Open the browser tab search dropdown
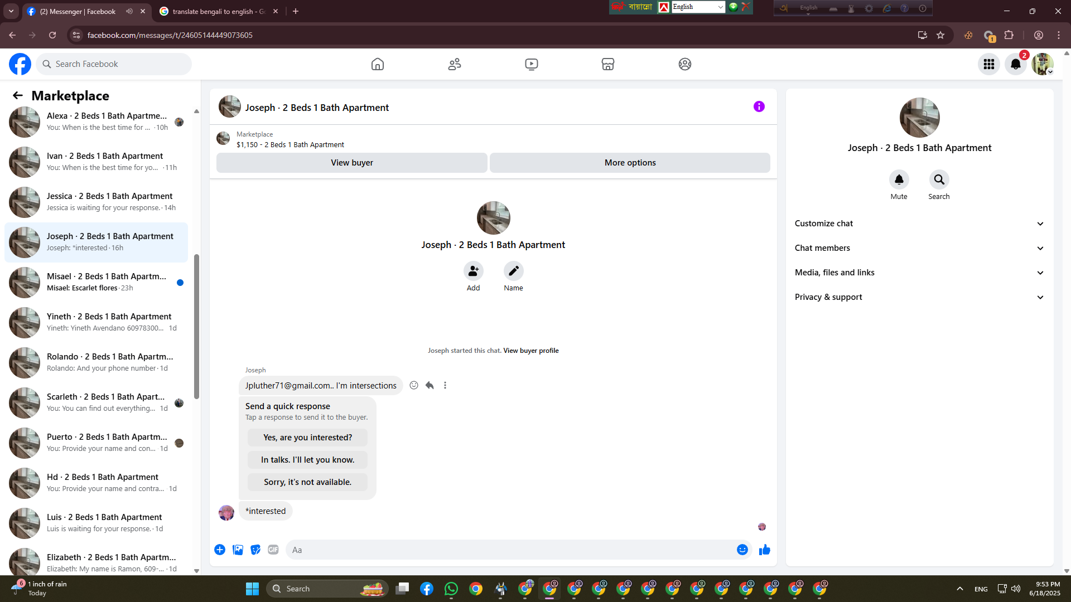1071x602 pixels. point(11,11)
